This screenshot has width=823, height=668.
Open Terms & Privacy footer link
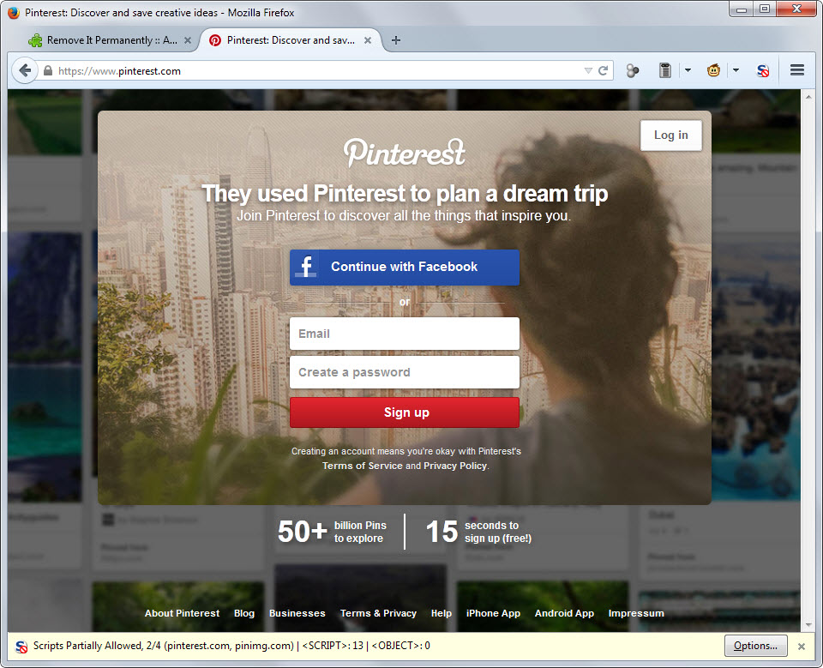point(378,613)
